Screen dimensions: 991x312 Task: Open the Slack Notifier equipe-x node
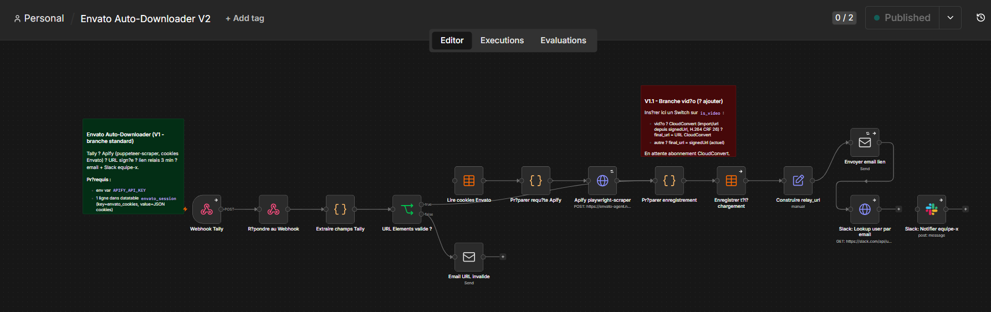coord(932,209)
